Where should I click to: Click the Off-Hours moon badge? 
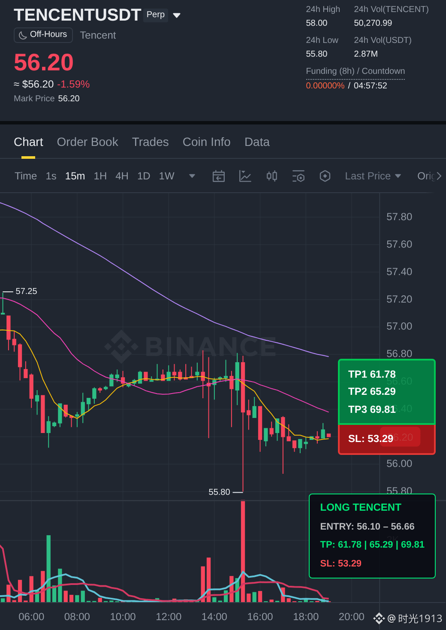click(43, 35)
